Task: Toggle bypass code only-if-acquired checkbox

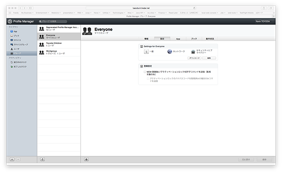Action: 148,78
